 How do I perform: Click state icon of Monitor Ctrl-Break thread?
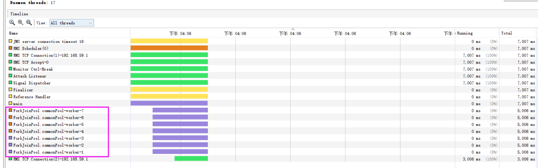pos(10,69)
